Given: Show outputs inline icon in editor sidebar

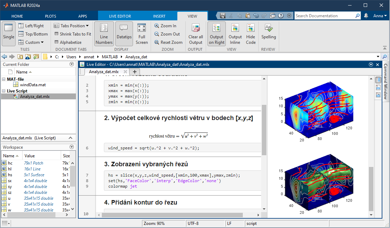Looking at the screenshot, I should 378,87.
